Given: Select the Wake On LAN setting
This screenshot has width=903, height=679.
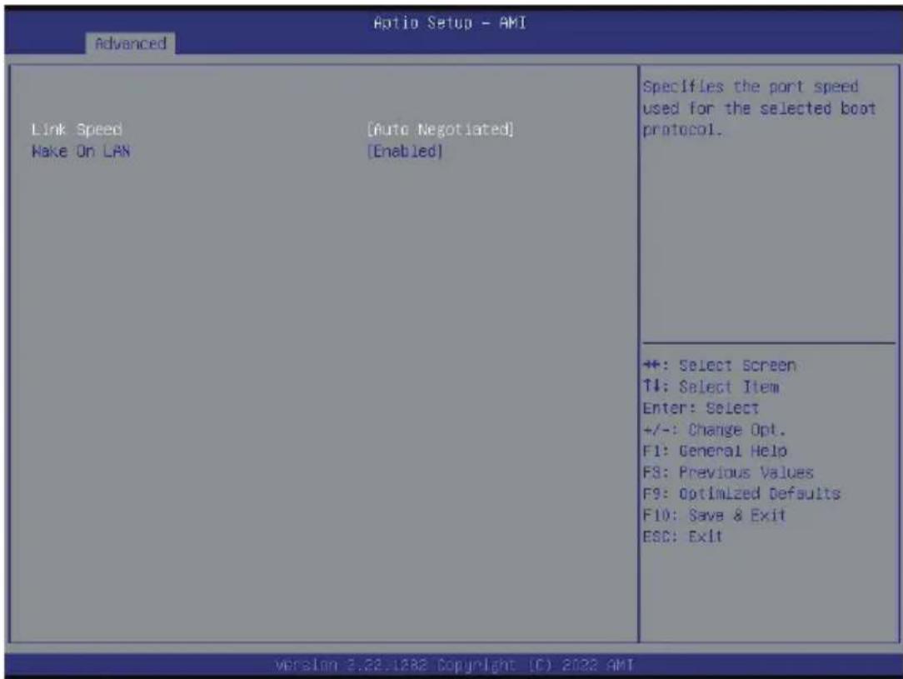Looking at the screenshot, I should [x=81, y=152].
